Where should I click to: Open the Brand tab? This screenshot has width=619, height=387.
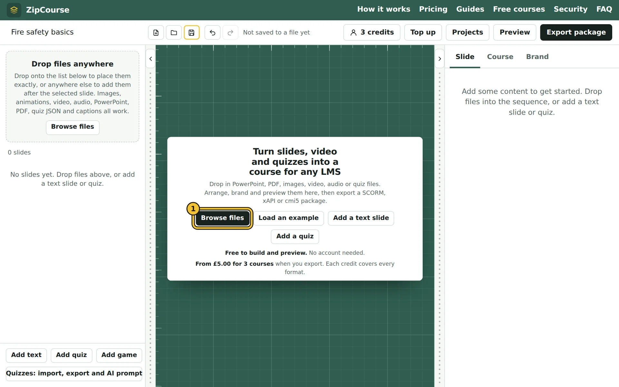pos(537,57)
